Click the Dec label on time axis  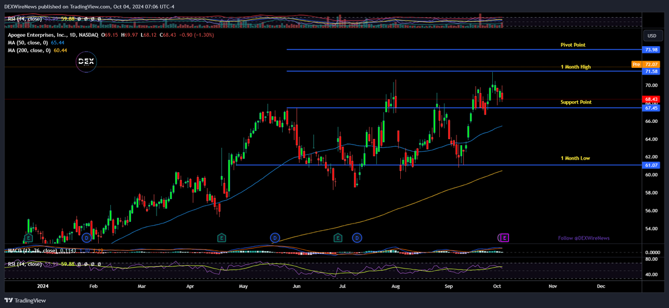click(x=601, y=287)
